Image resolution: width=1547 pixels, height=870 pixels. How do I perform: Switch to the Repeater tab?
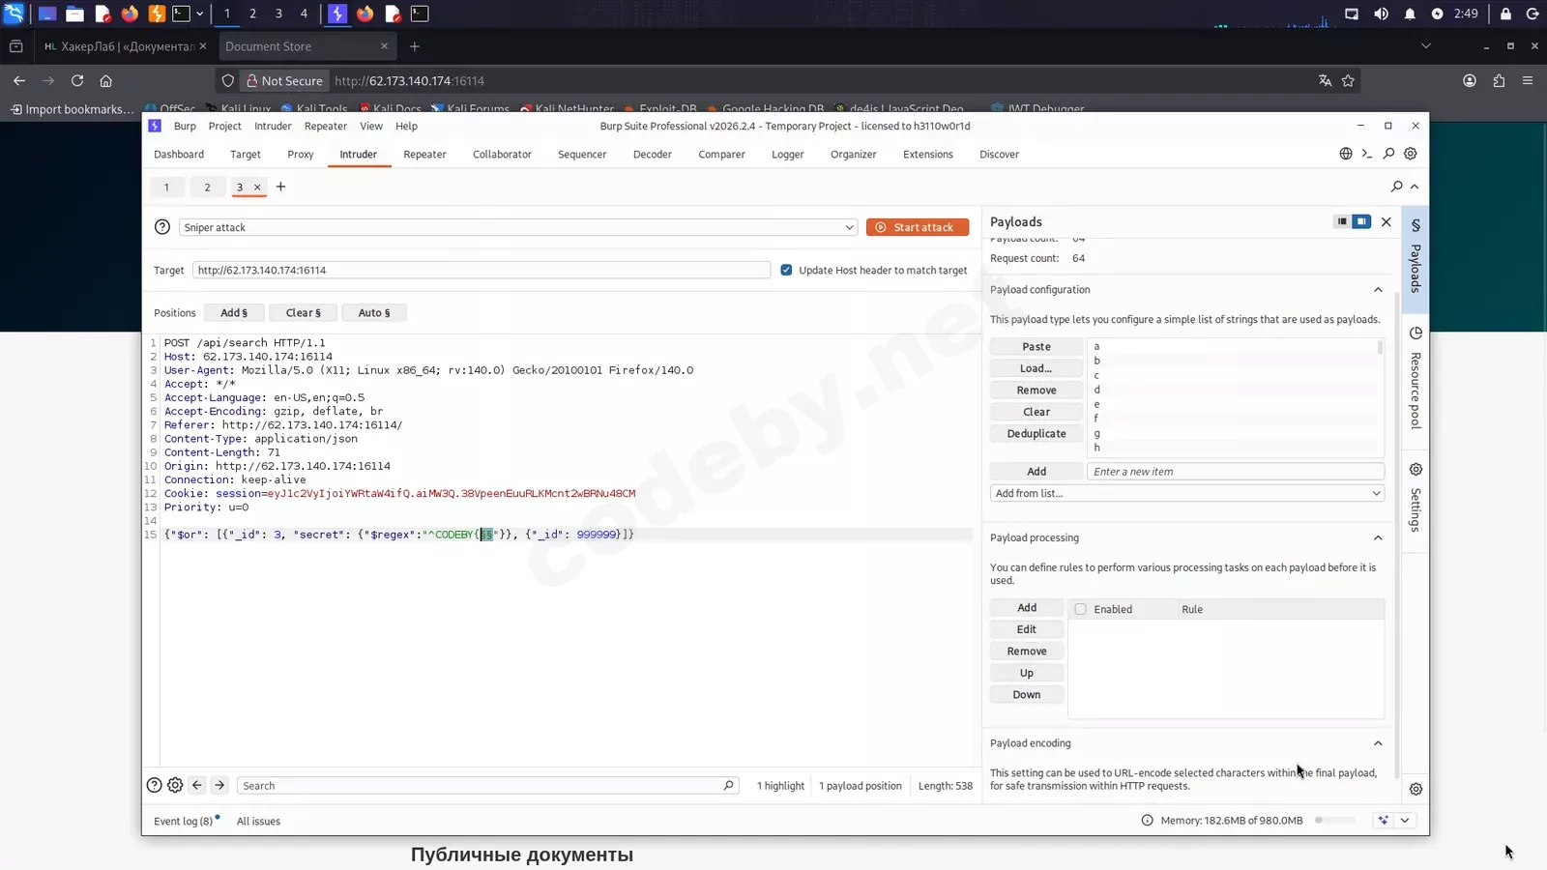[424, 155]
